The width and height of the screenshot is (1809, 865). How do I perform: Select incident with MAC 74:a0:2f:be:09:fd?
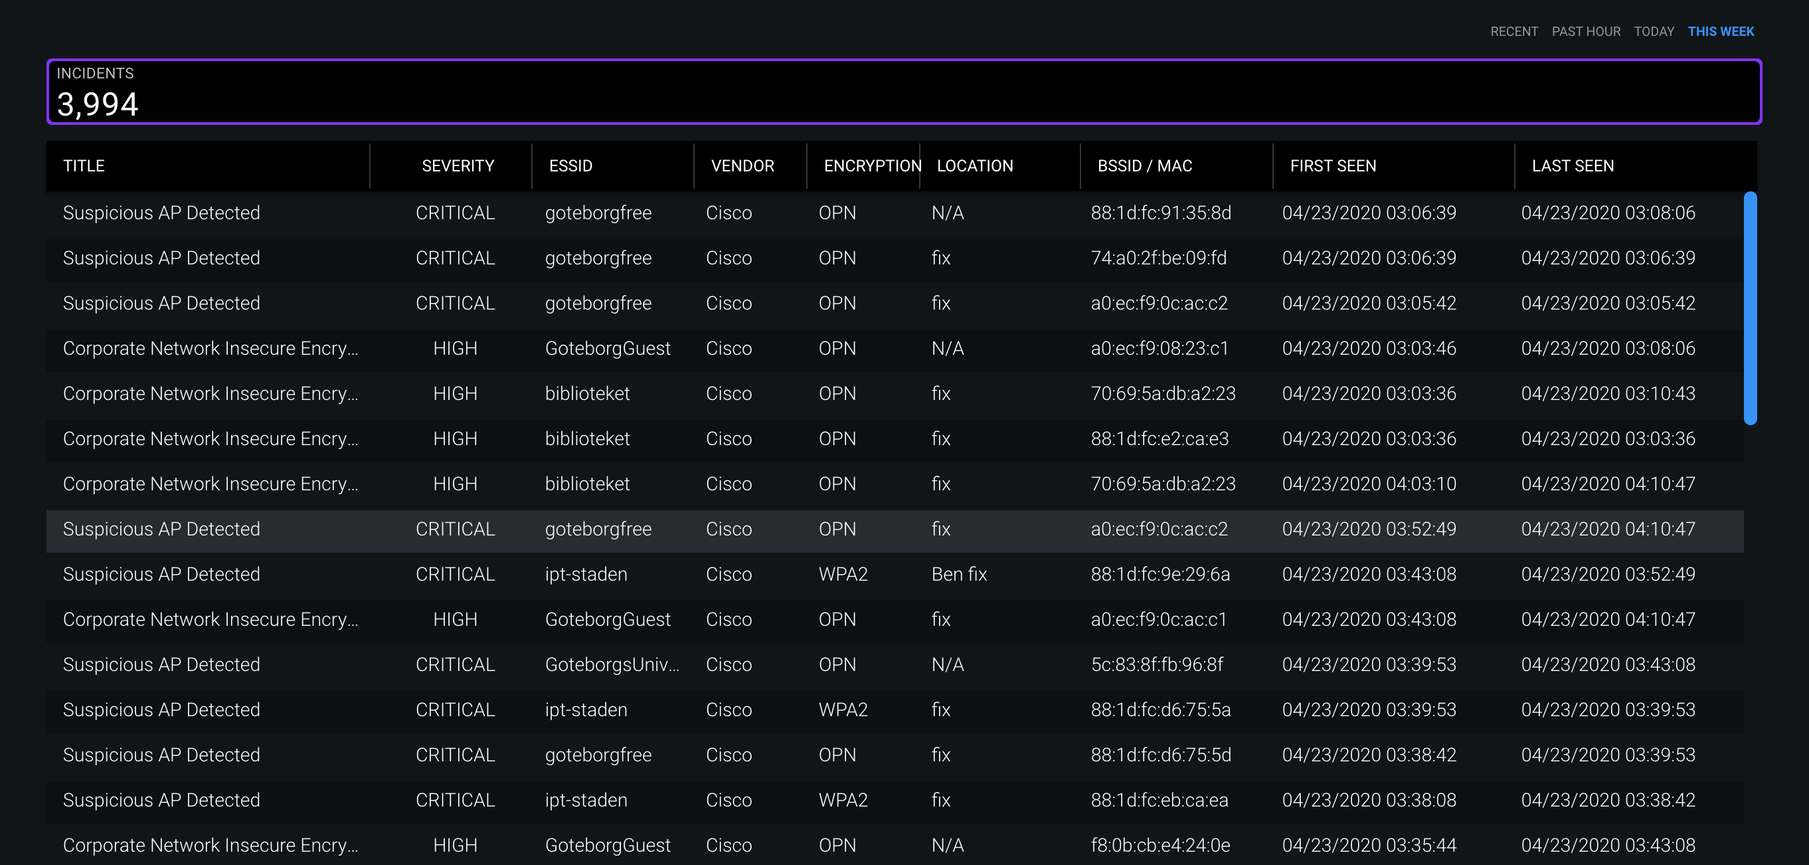click(x=895, y=258)
